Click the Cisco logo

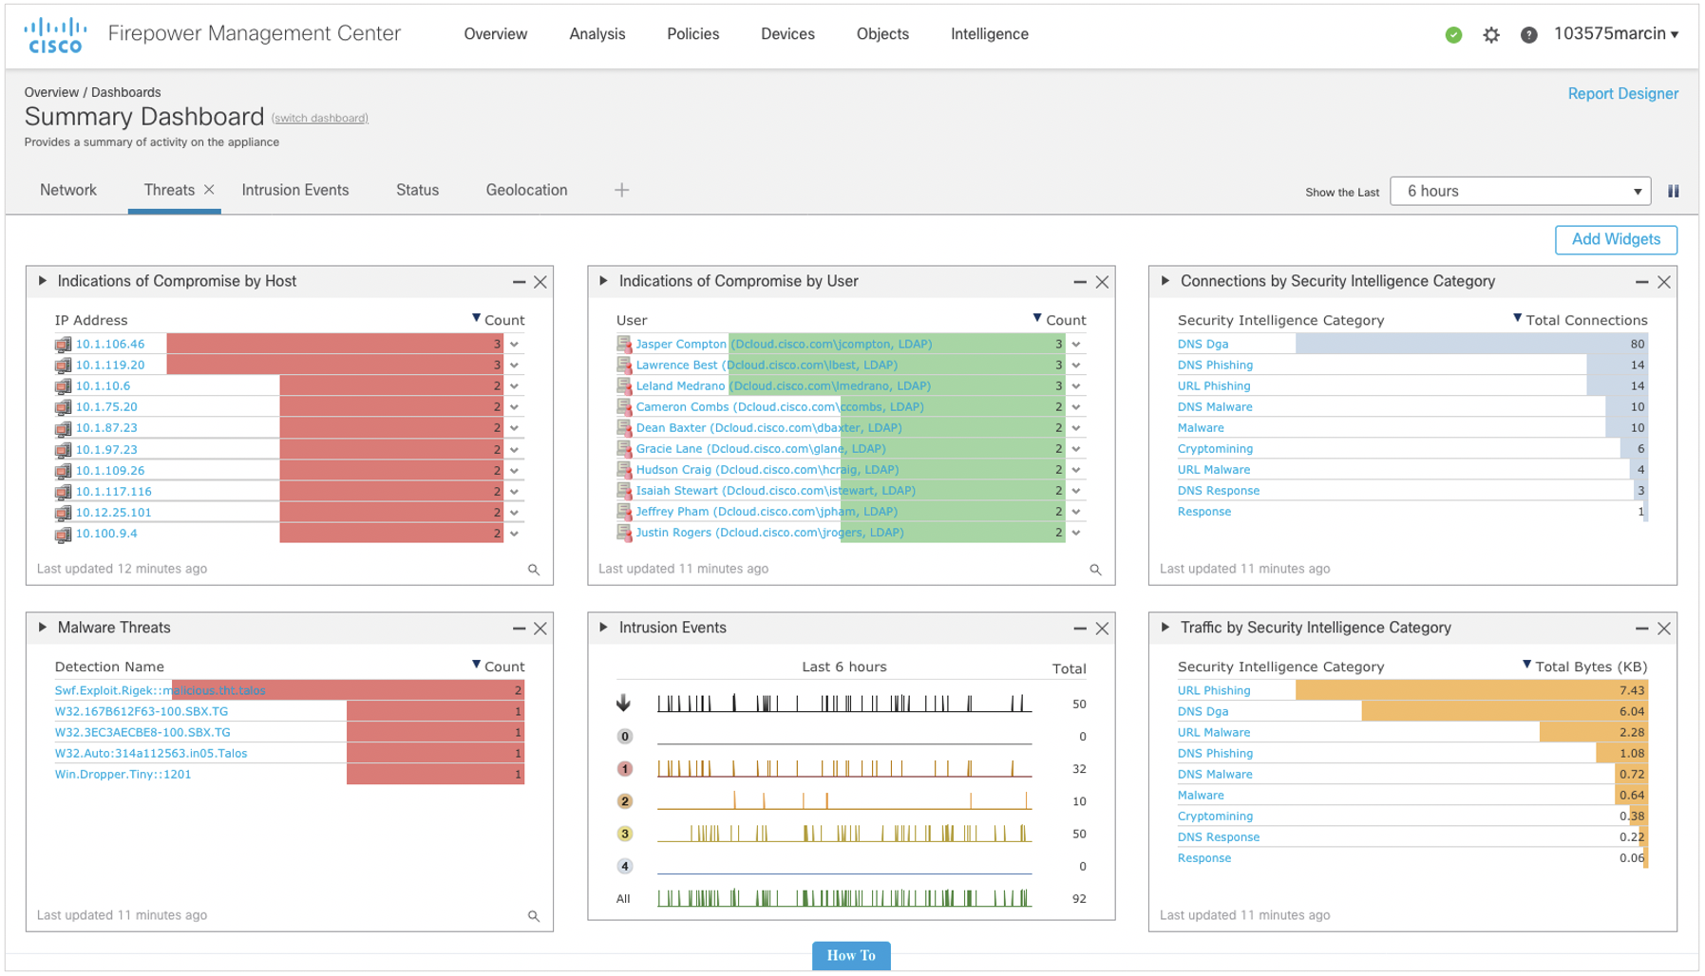55,35
